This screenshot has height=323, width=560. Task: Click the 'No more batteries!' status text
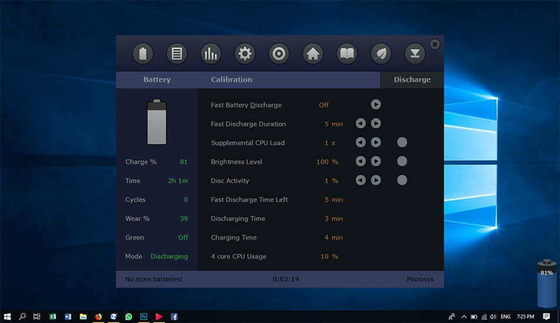[x=154, y=279]
